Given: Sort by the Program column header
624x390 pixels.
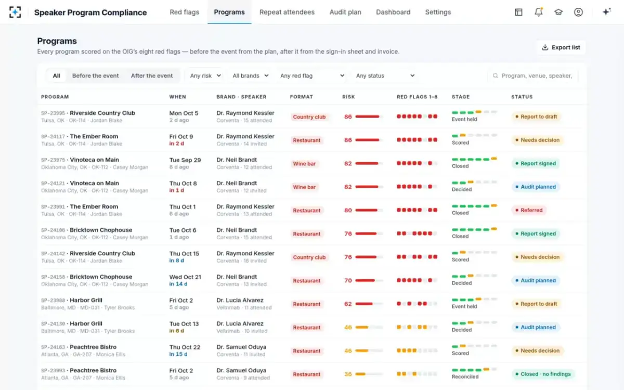Looking at the screenshot, I should coord(55,97).
